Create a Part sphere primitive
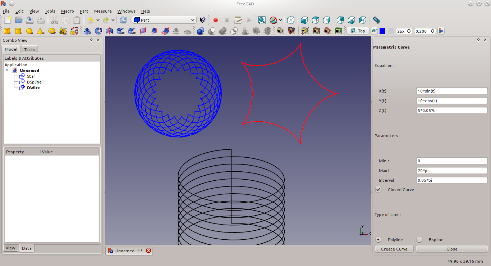 coord(29,31)
